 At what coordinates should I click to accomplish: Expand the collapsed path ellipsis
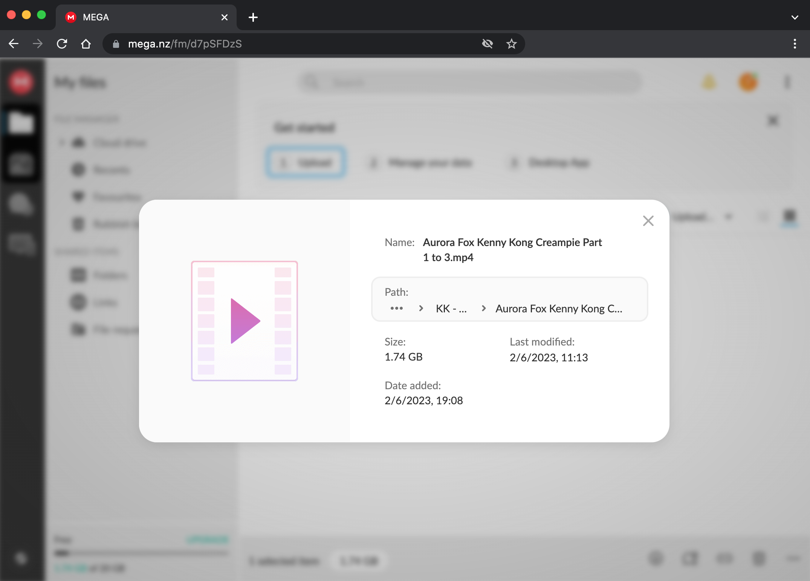coord(396,309)
